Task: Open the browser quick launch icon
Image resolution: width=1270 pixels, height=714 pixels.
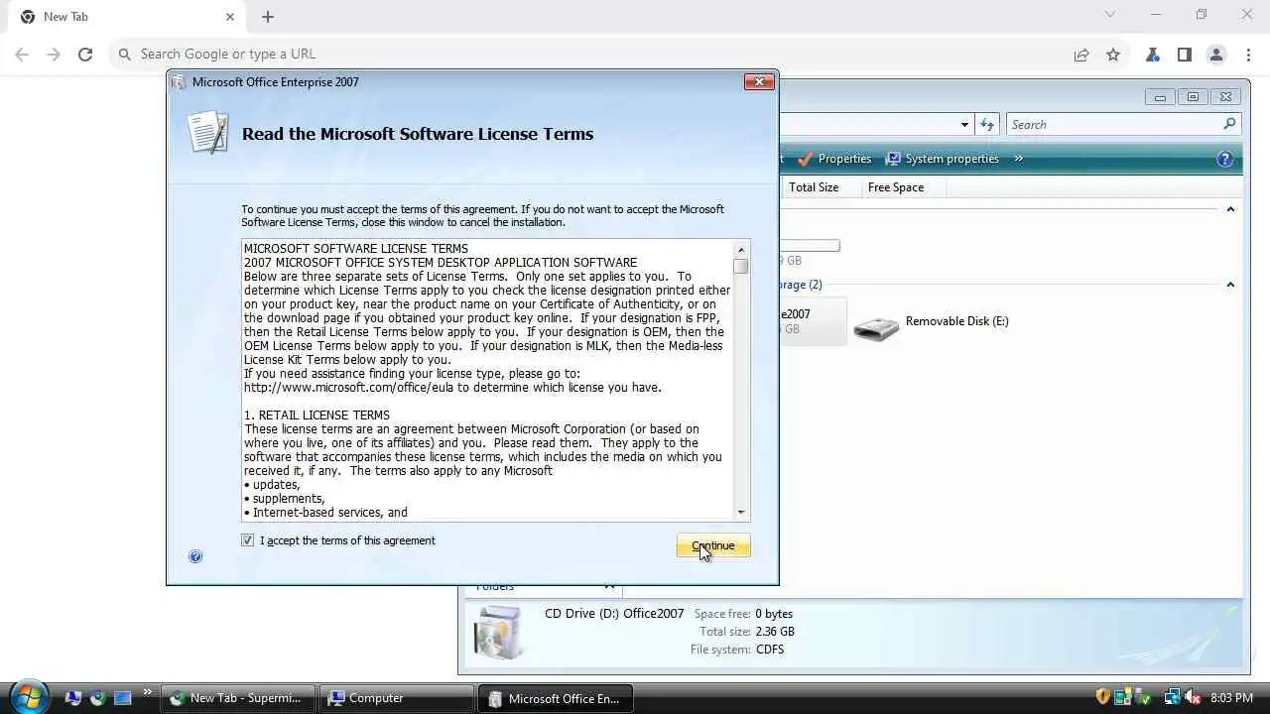Action: [97, 698]
